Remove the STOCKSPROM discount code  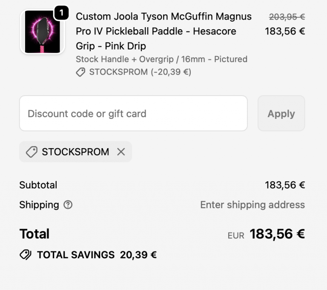pyautogui.click(x=121, y=152)
